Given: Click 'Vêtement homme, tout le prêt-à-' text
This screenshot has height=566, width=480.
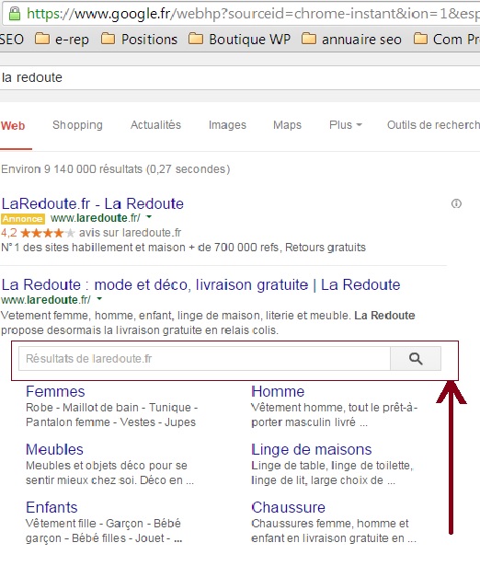Looking at the screenshot, I should coord(335,408).
